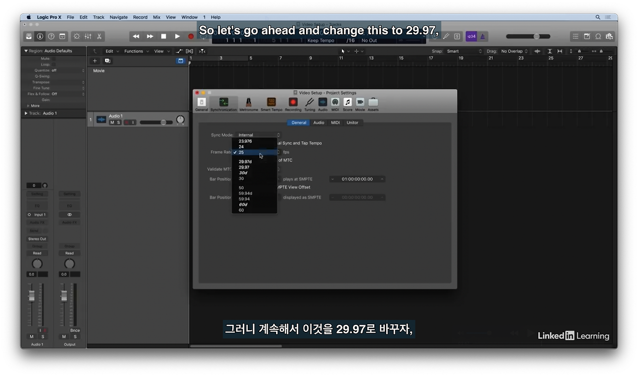Image resolution: width=638 pixels, height=376 pixels.
Task: Toggle the Solo S button in control bar
Action: click(x=457, y=36)
